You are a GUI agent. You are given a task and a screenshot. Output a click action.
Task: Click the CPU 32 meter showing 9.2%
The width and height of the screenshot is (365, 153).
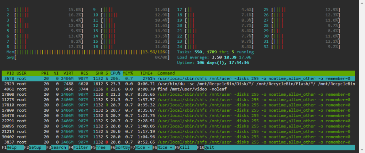[302, 47]
